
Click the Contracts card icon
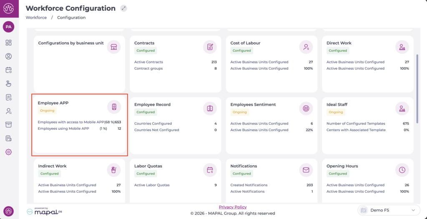coord(210,47)
